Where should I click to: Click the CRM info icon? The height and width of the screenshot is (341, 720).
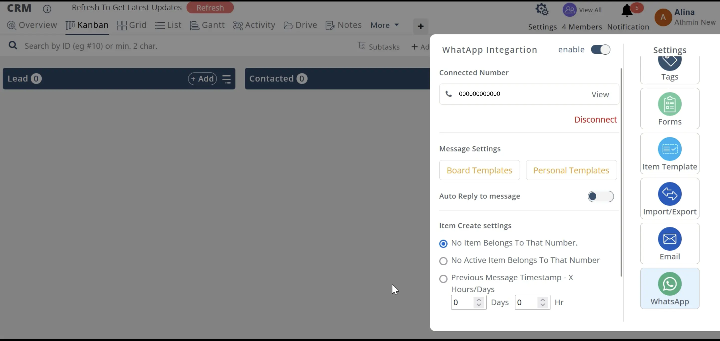(47, 9)
